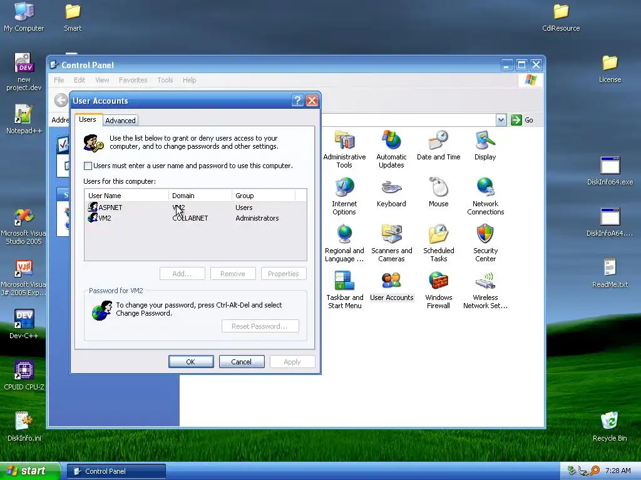Select My Computer desktop icon
The height and width of the screenshot is (480, 641).
24,17
